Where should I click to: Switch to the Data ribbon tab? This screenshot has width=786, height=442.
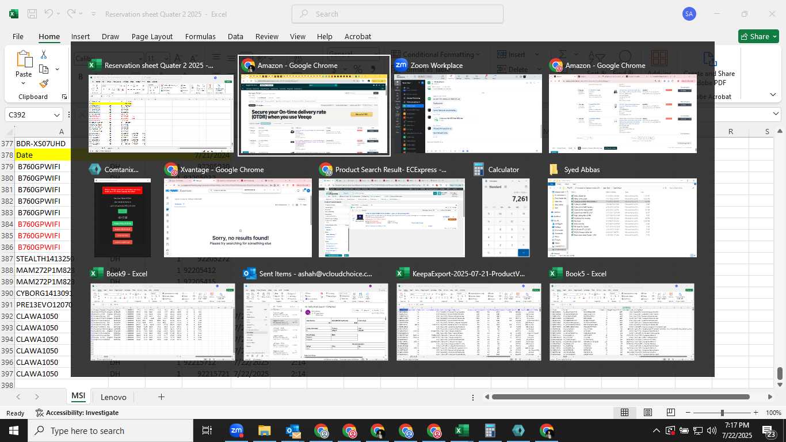pos(235,36)
